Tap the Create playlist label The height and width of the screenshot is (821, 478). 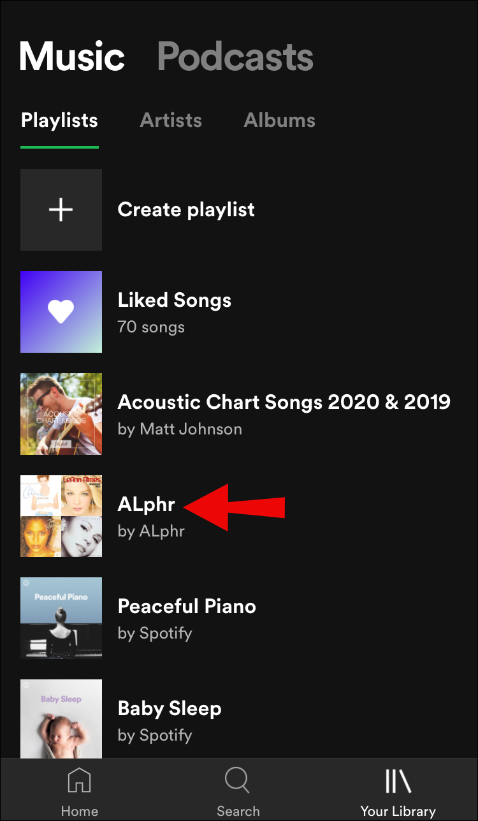point(186,210)
